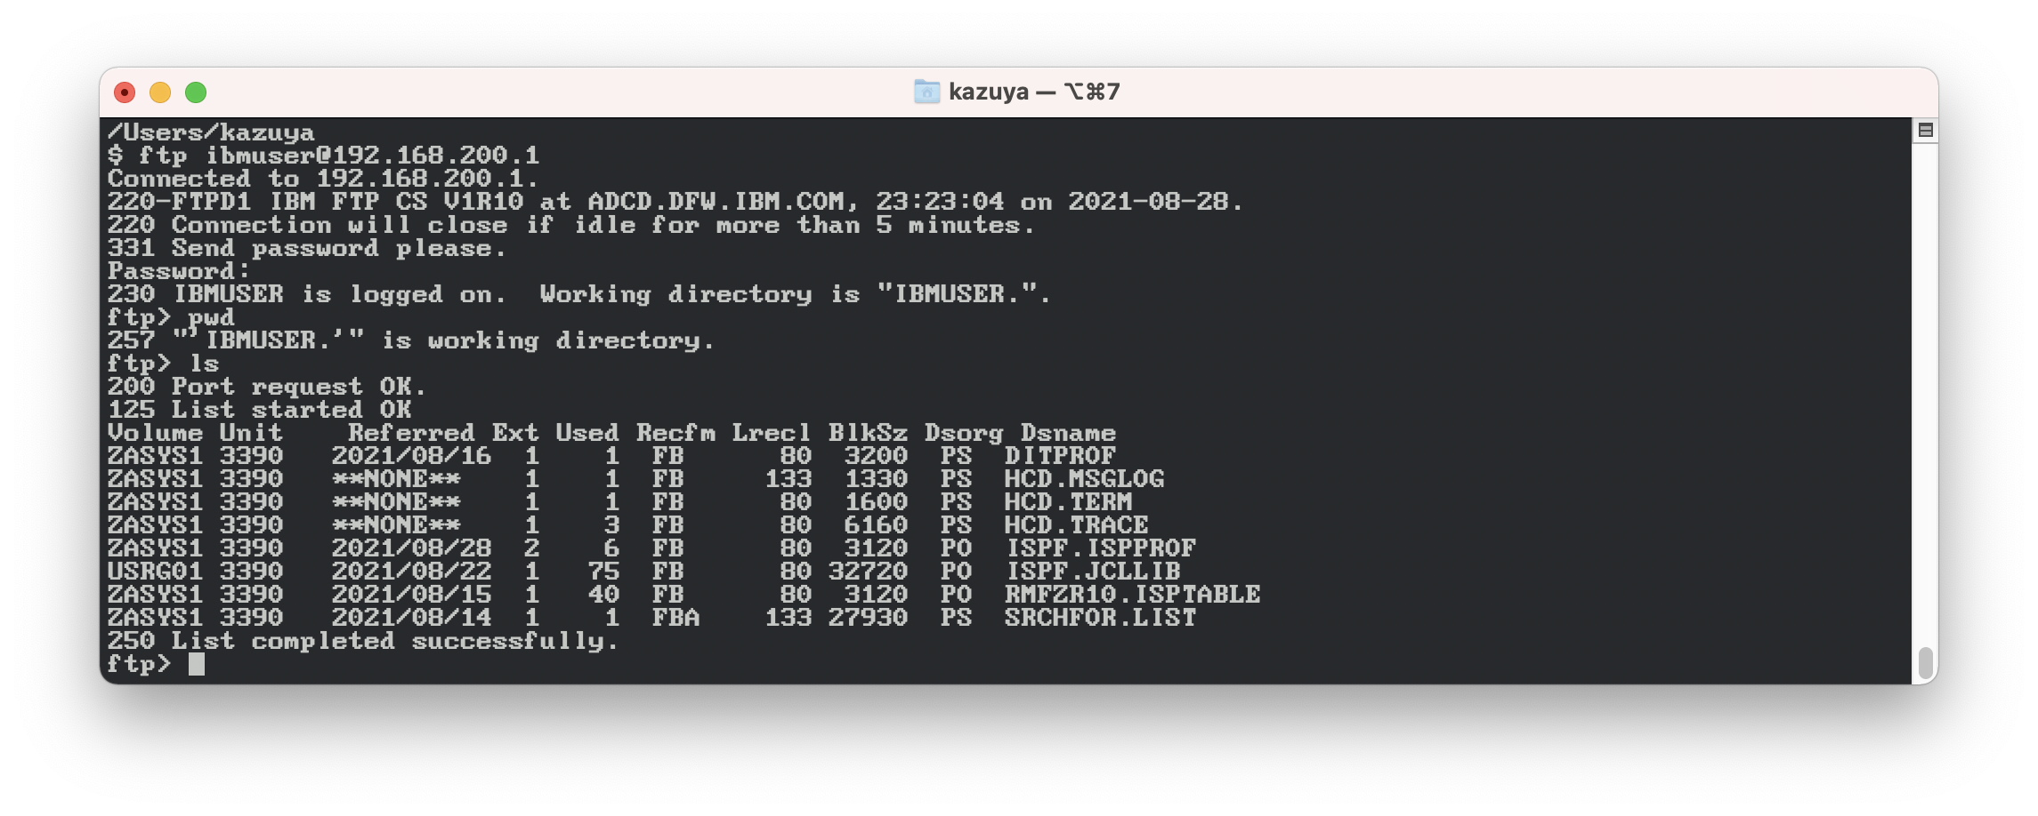Viewport: 2038px width, 816px height.
Task: Click the referred date 2021/08/16
Action: tap(411, 456)
